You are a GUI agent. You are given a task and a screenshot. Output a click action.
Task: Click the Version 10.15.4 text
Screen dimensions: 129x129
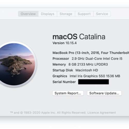coord(64,43)
